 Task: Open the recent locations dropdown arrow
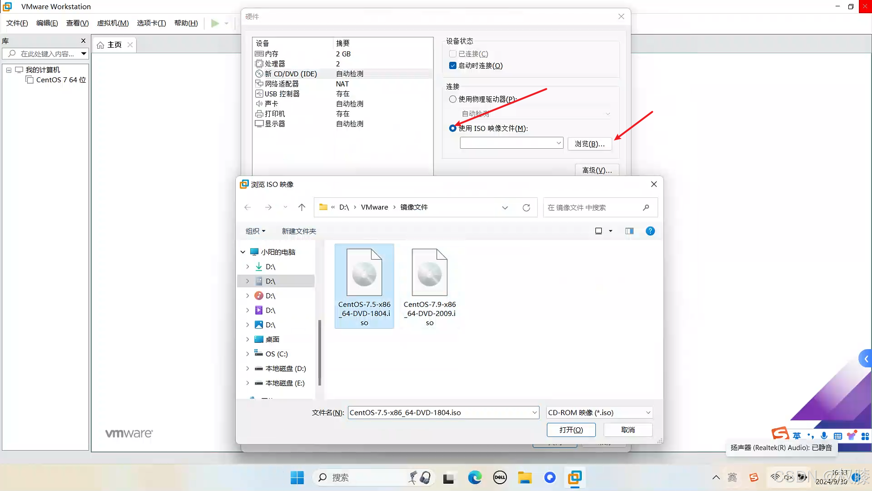(x=285, y=207)
